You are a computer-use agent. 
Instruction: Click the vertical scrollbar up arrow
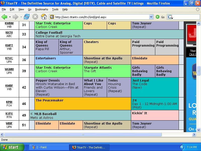pyautogui.click(x=198, y=23)
